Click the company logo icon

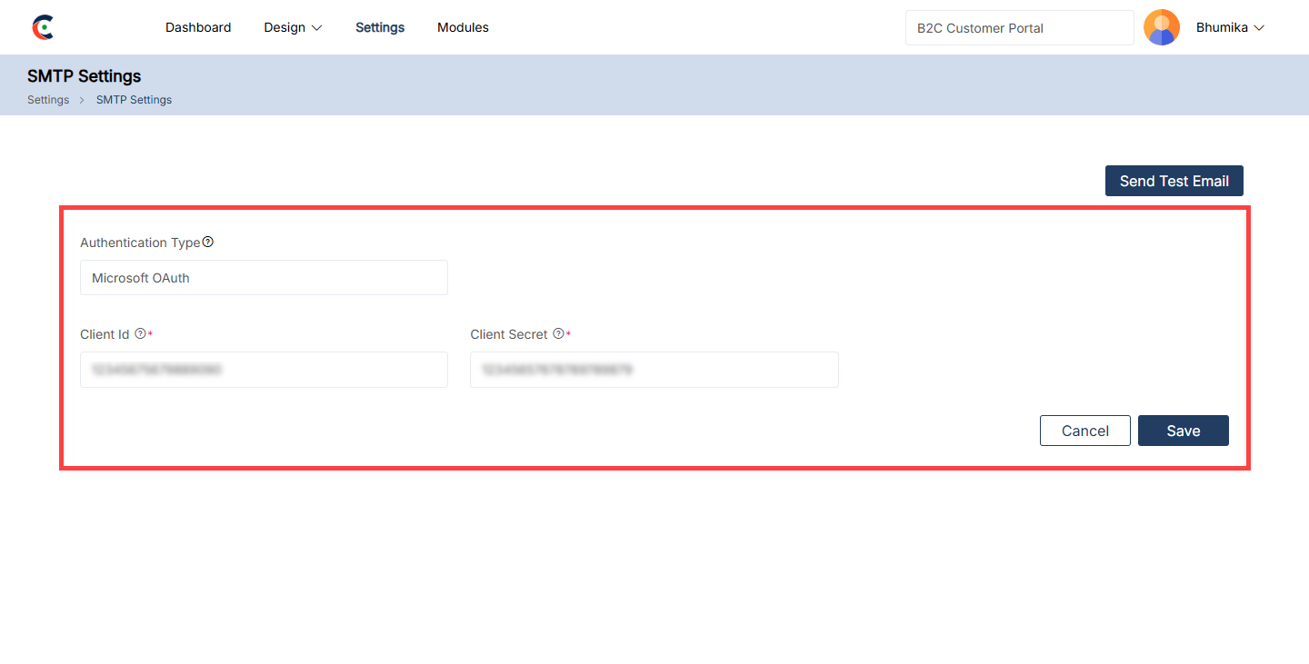[x=43, y=27]
